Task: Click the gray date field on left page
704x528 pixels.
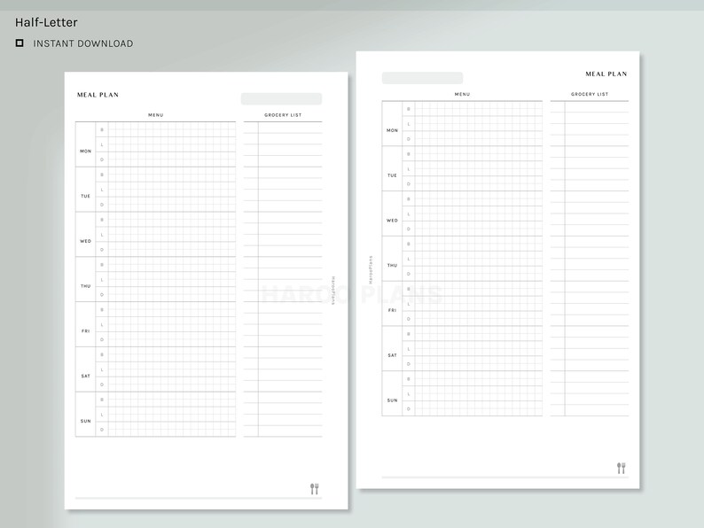Action: 281,98
